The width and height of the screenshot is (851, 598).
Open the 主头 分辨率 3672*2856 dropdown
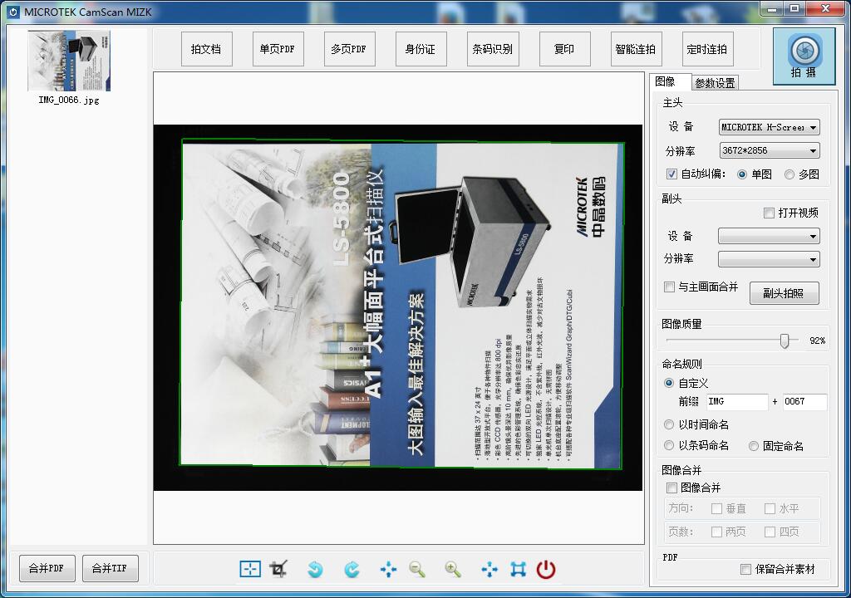coord(769,150)
